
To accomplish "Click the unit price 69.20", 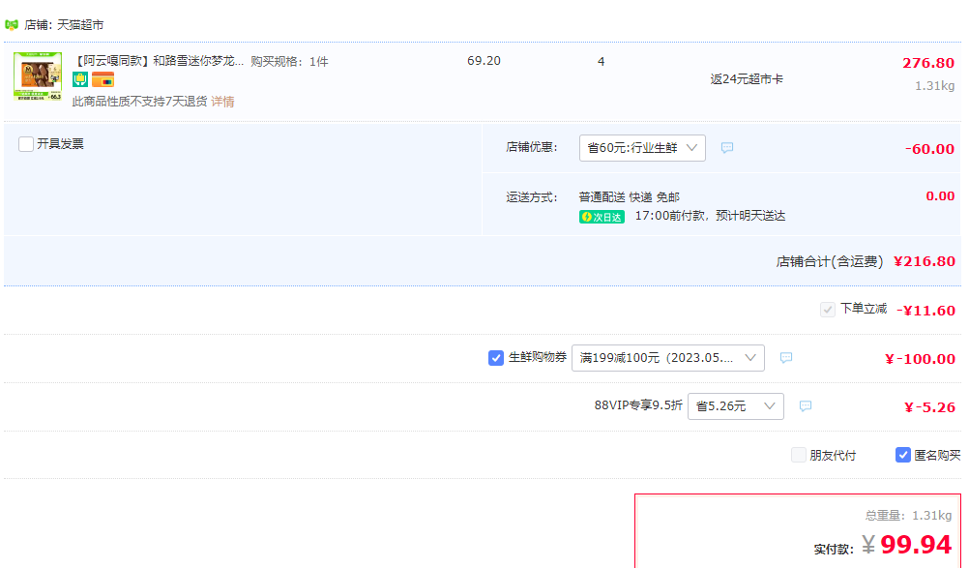I will coord(484,61).
